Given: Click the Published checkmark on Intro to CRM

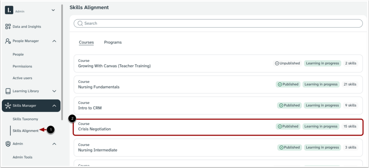Looking at the screenshot, I should 281,105.
